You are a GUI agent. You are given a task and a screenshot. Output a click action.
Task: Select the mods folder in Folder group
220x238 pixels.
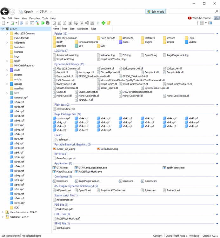pyautogui.click(x=124, y=42)
